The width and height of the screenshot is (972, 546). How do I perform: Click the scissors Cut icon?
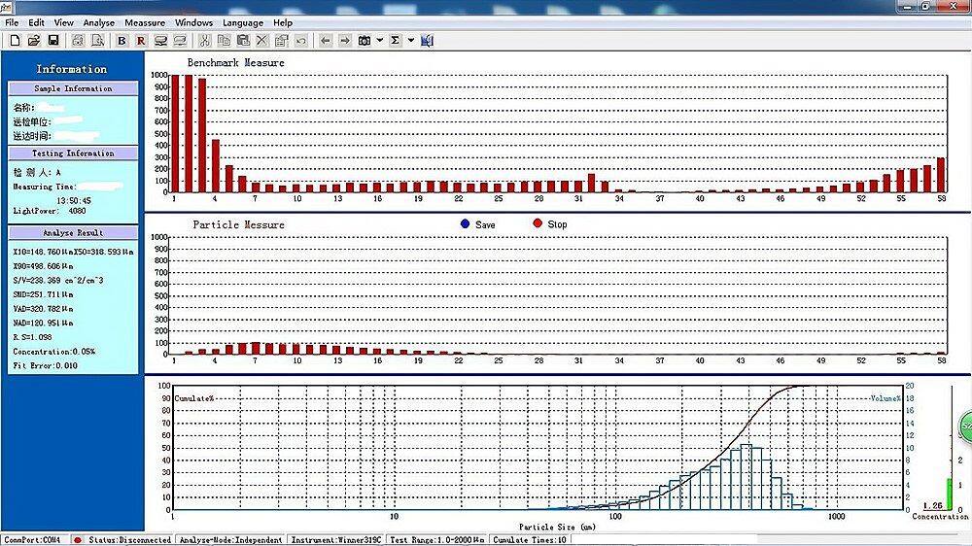(204, 41)
